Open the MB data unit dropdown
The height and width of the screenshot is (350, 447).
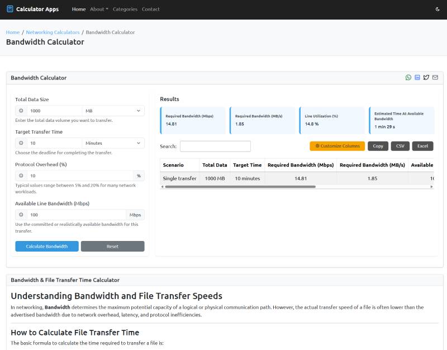point(113,111)
